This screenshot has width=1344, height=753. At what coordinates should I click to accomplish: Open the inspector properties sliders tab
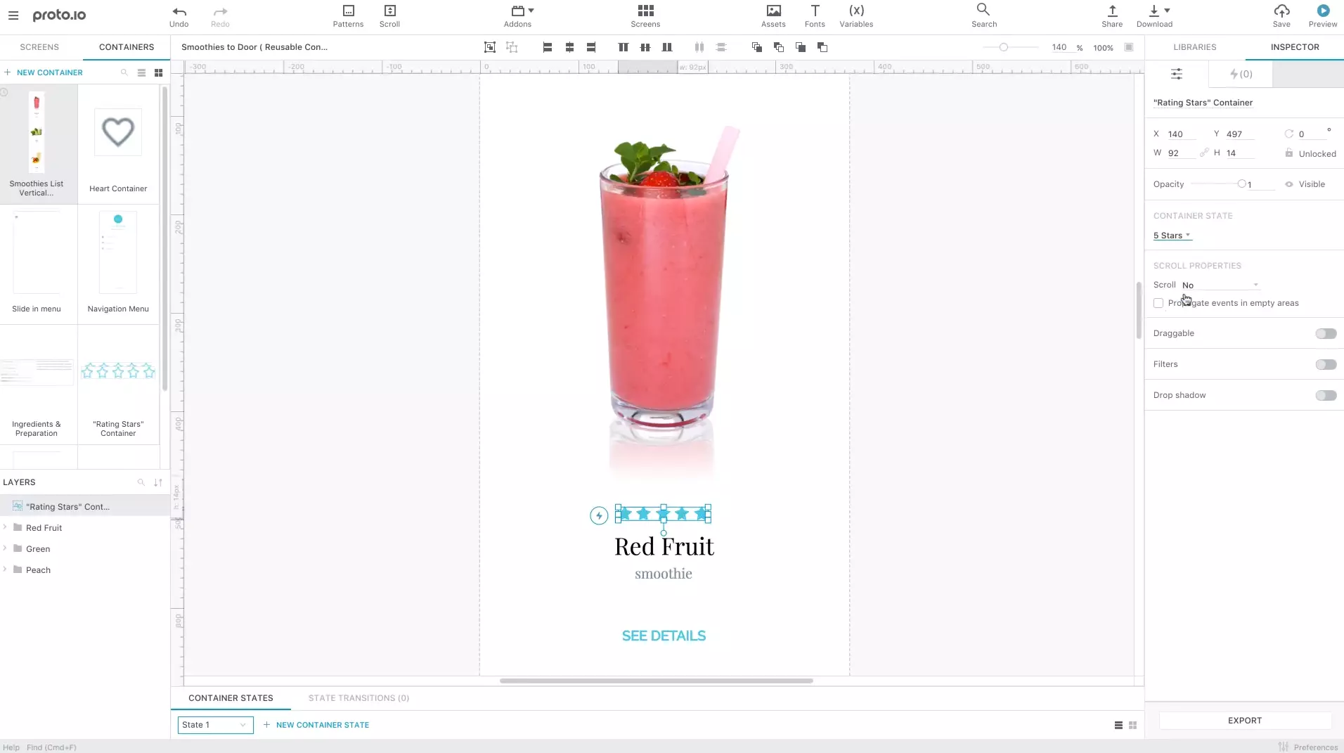coord(1177,74)
